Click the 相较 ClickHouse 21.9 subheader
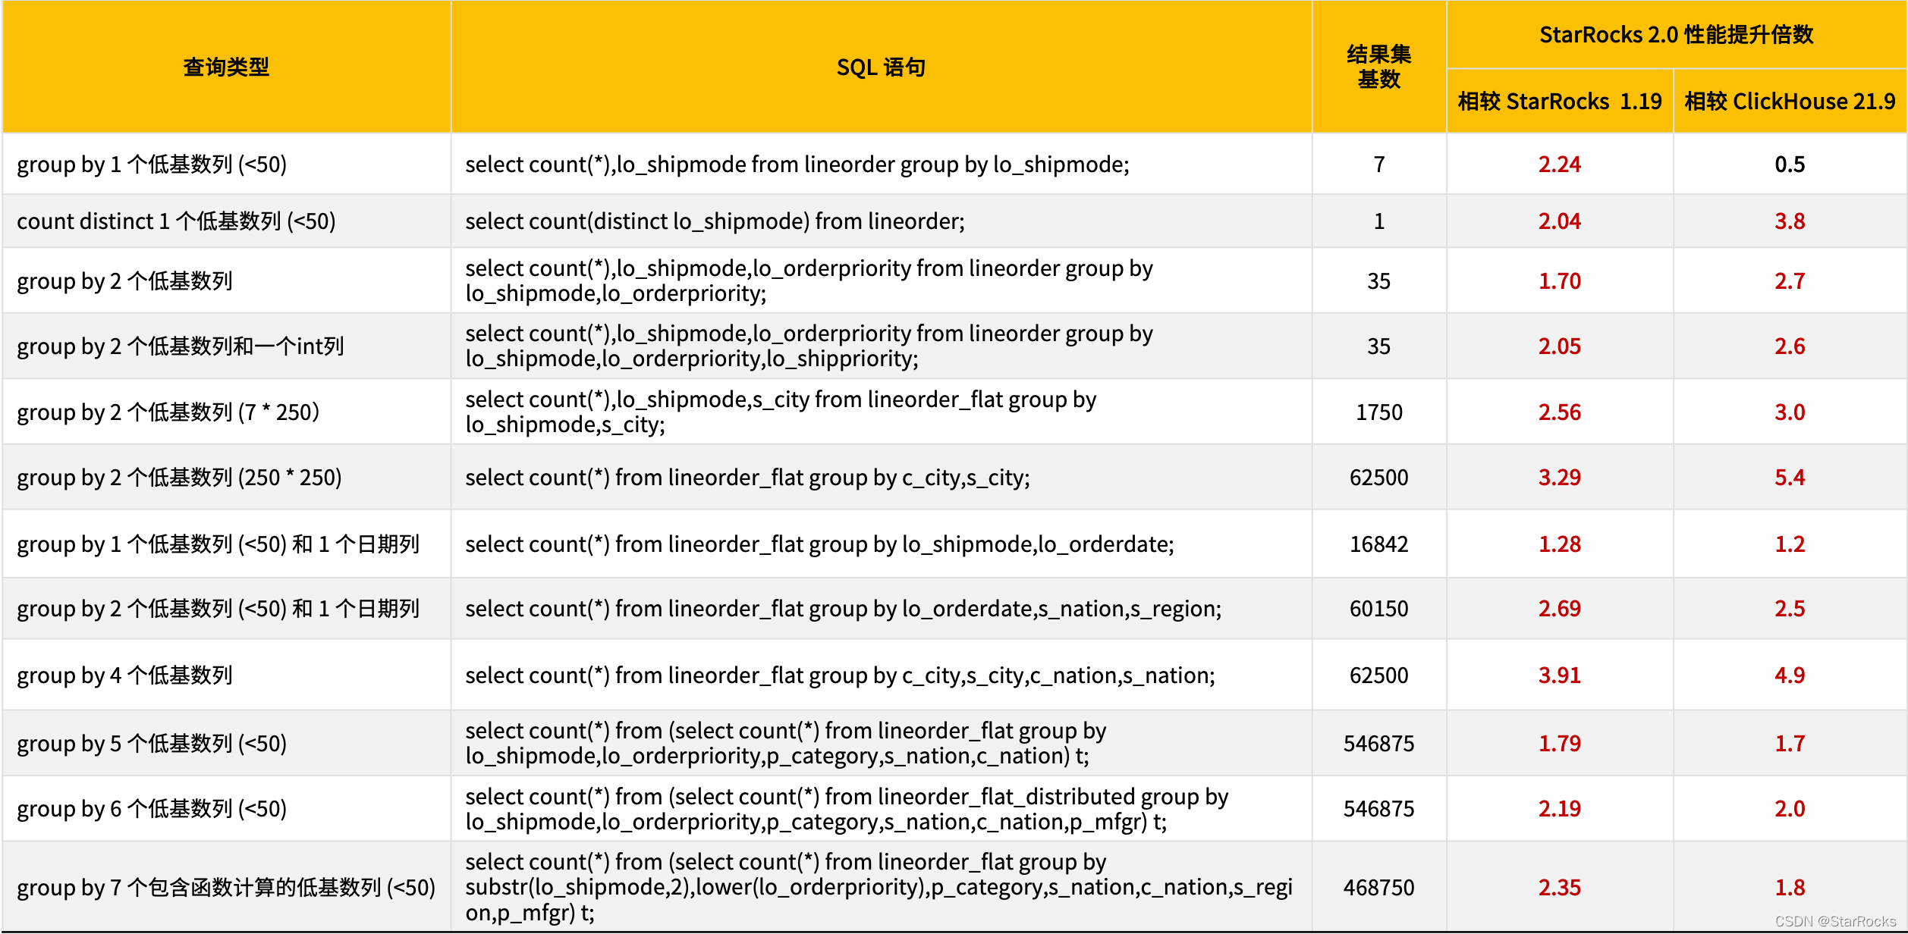Image resolution: width=1908 pixels, height=934 pixels. [x=1790, y=102]
